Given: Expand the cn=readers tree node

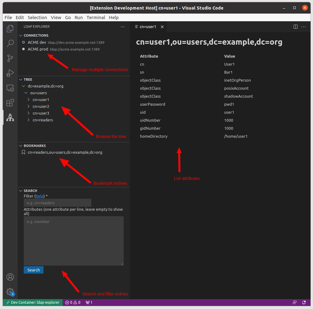Looking at the screenshot, I should (x=28, y=120).
